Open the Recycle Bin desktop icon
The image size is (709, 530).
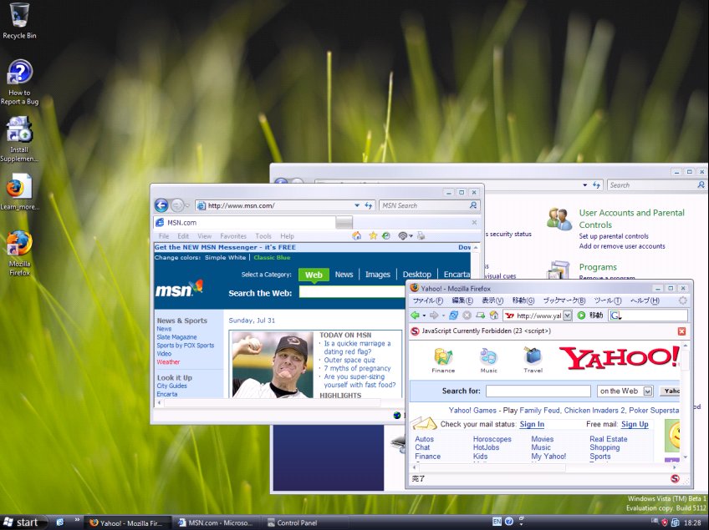pos(19,21)
